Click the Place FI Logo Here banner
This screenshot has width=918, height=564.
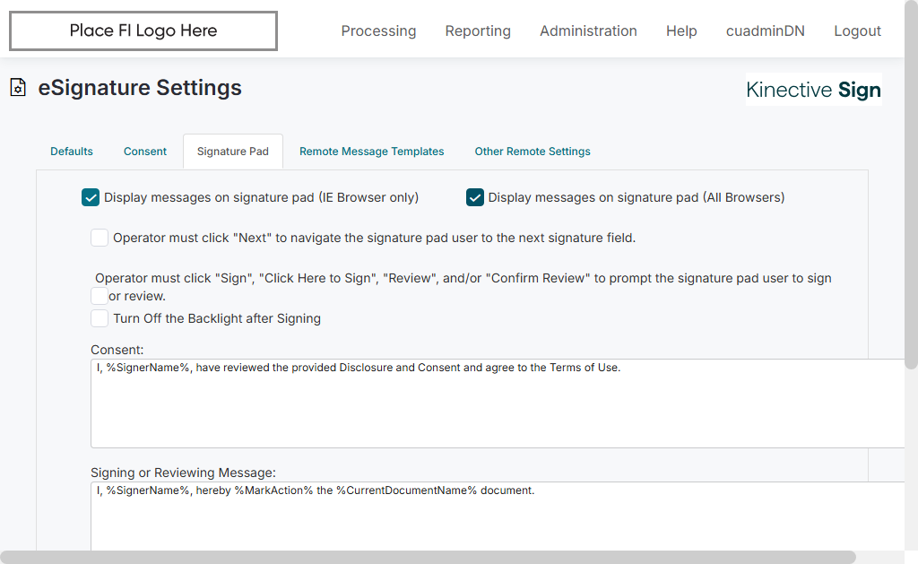click(143, 31)
